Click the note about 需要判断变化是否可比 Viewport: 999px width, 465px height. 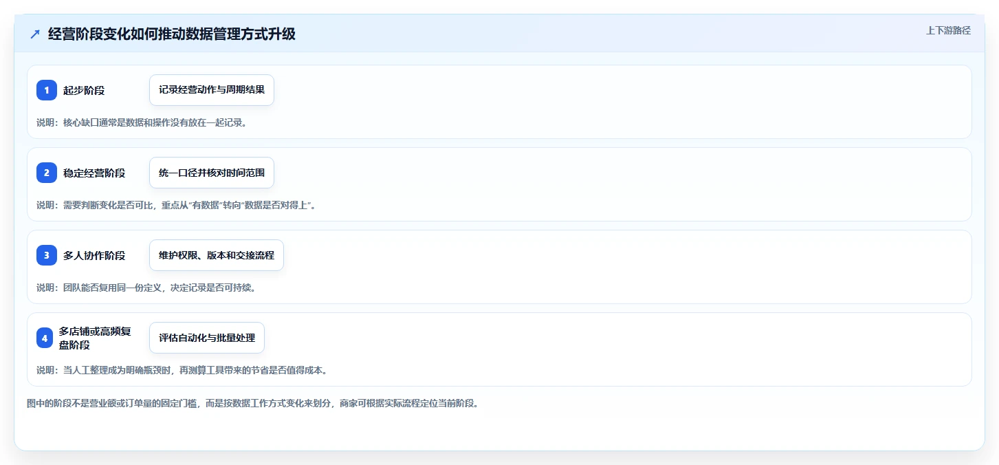(176, 205)
